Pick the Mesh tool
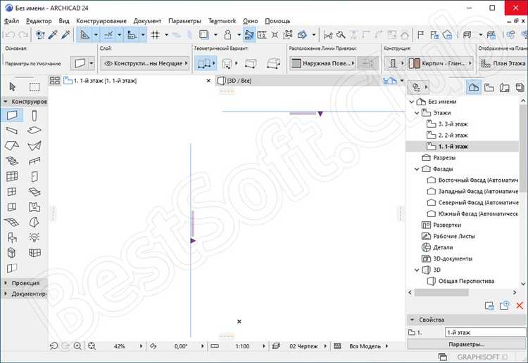 tap(12, 222)
